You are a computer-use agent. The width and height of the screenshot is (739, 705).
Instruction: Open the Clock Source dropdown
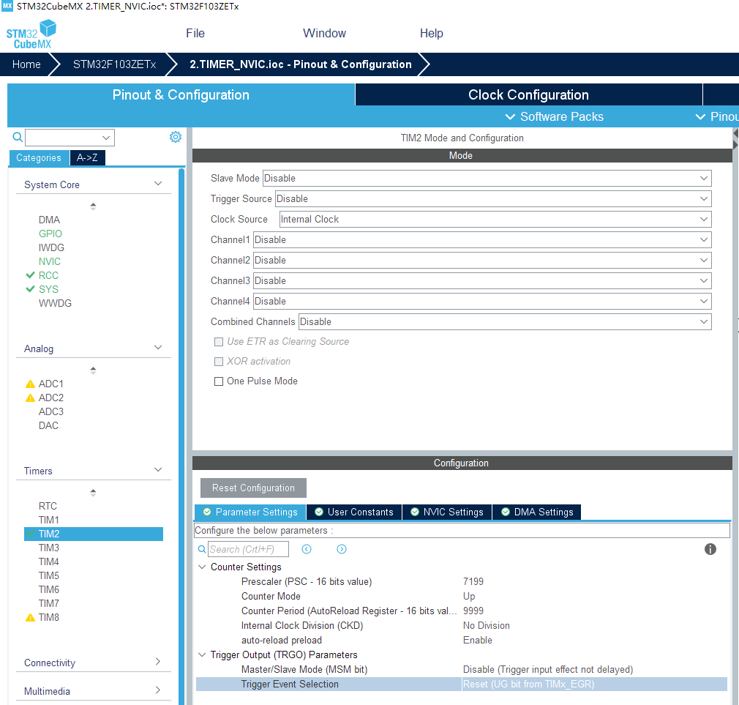point(495,220)
